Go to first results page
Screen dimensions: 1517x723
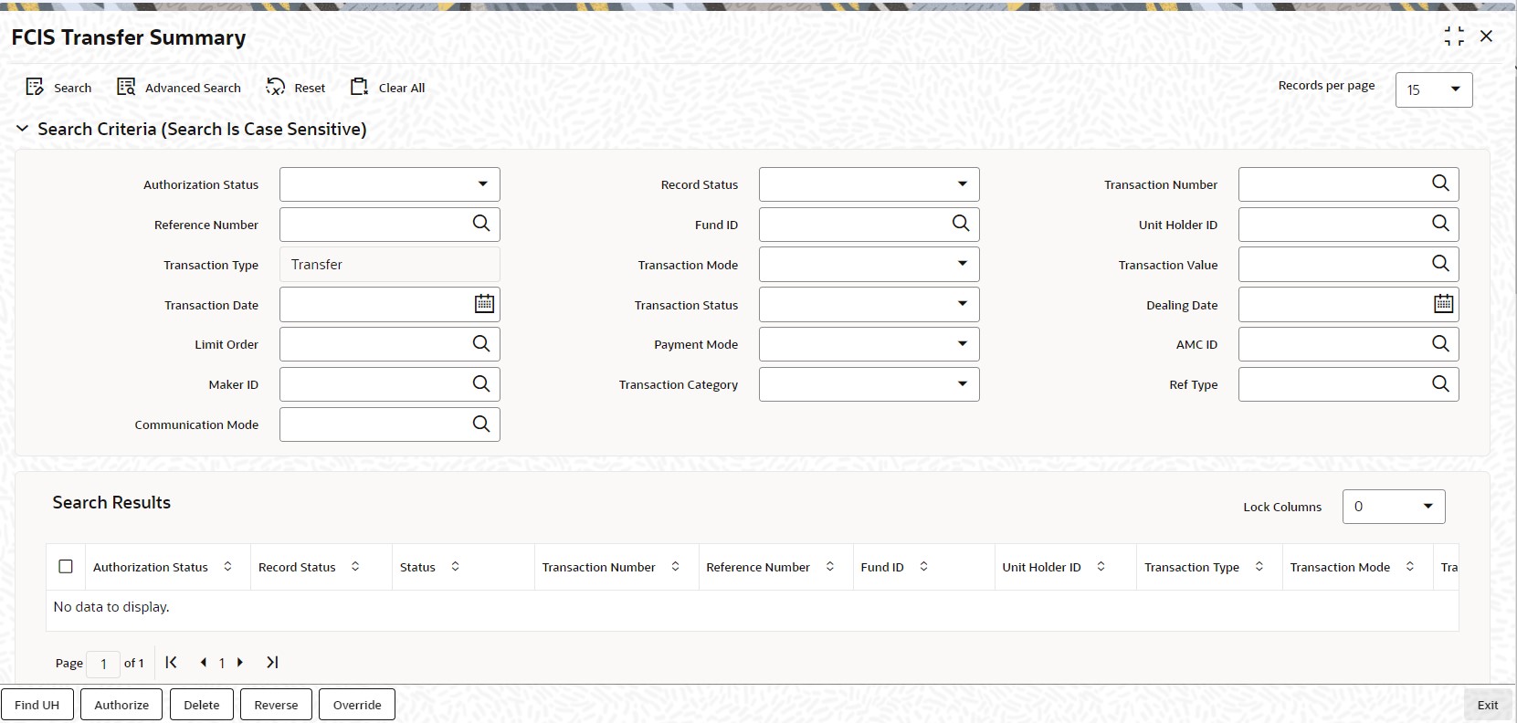[x=171, y=663]
